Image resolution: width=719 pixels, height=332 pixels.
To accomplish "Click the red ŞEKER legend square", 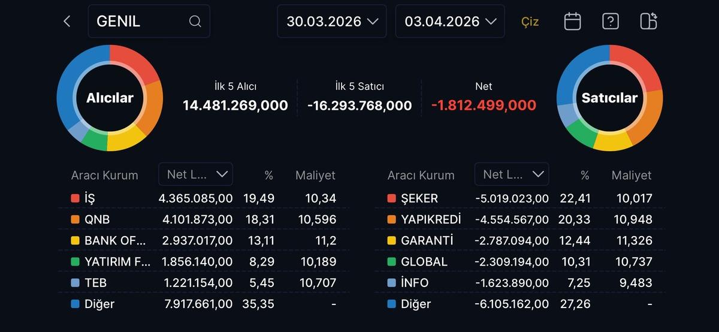I will click(391, 198).
